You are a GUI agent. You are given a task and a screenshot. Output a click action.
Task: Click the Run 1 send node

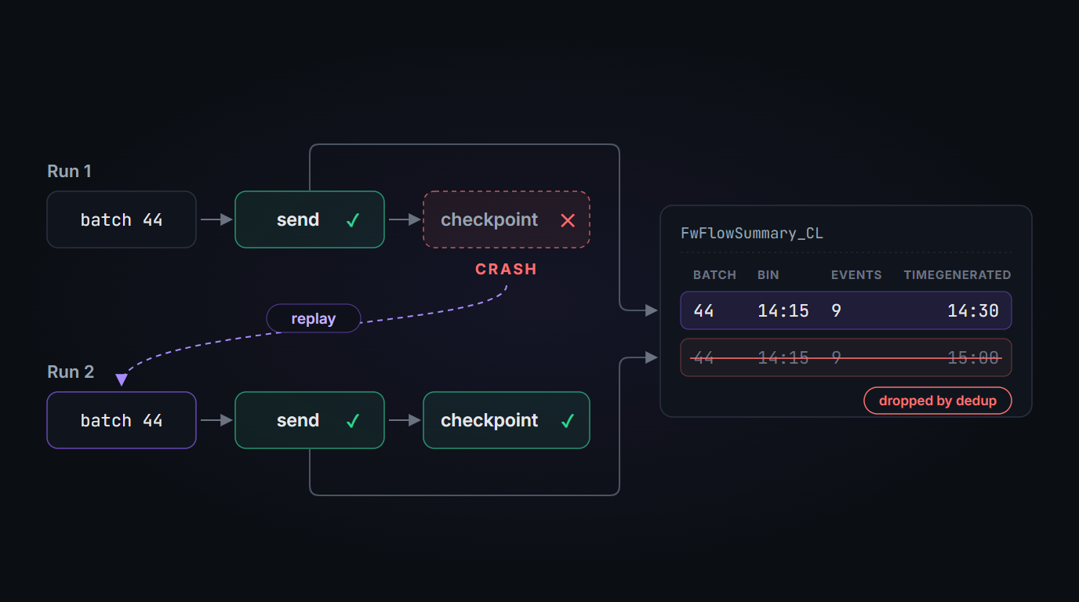(x=310, y=219)
